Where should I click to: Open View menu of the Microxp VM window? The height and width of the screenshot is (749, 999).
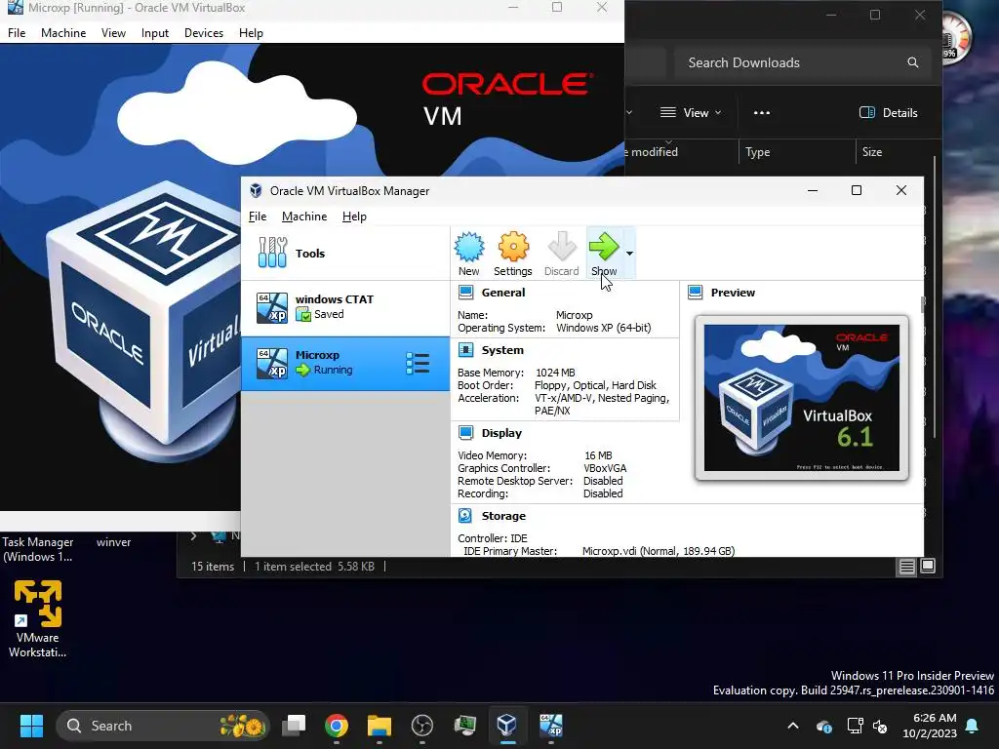pos(113,33)
